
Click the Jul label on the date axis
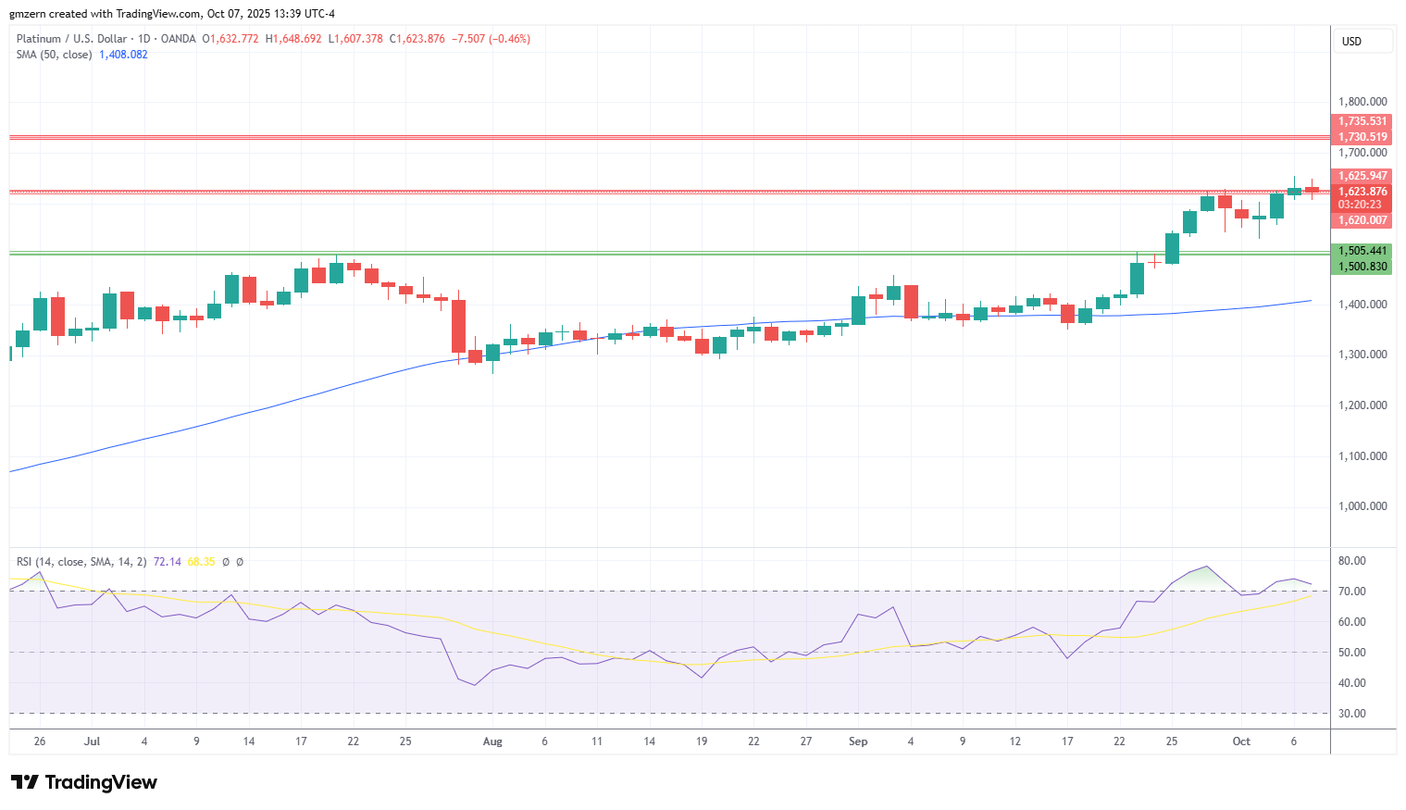92,741
